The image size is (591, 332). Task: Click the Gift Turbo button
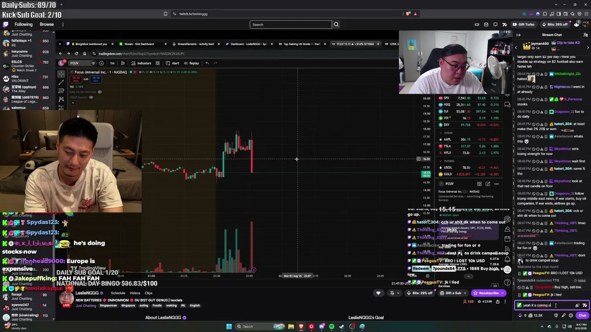click(524, 24)
